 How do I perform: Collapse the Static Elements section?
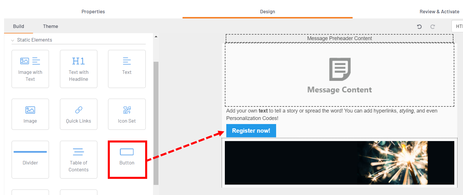13,40
